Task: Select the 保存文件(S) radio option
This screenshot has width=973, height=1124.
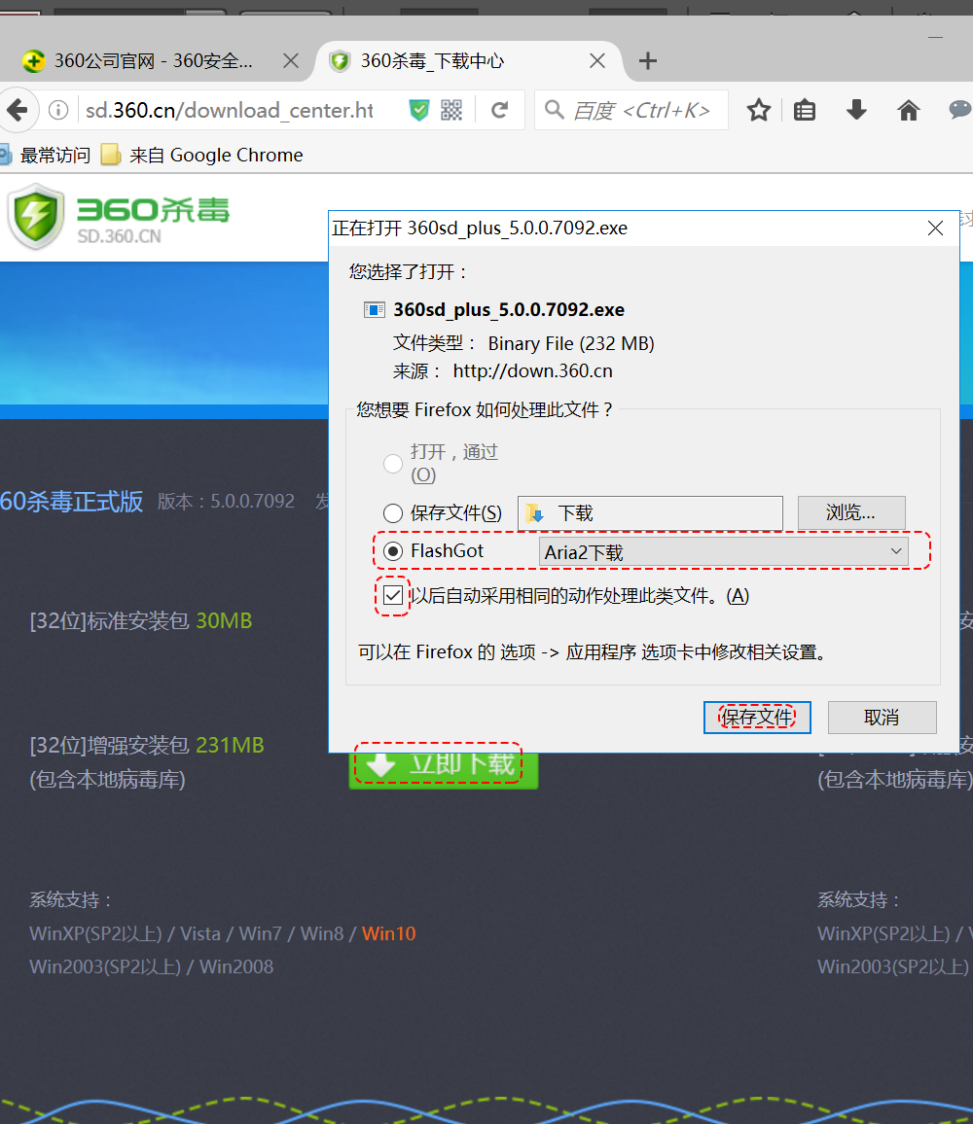Action: [392, 513]
